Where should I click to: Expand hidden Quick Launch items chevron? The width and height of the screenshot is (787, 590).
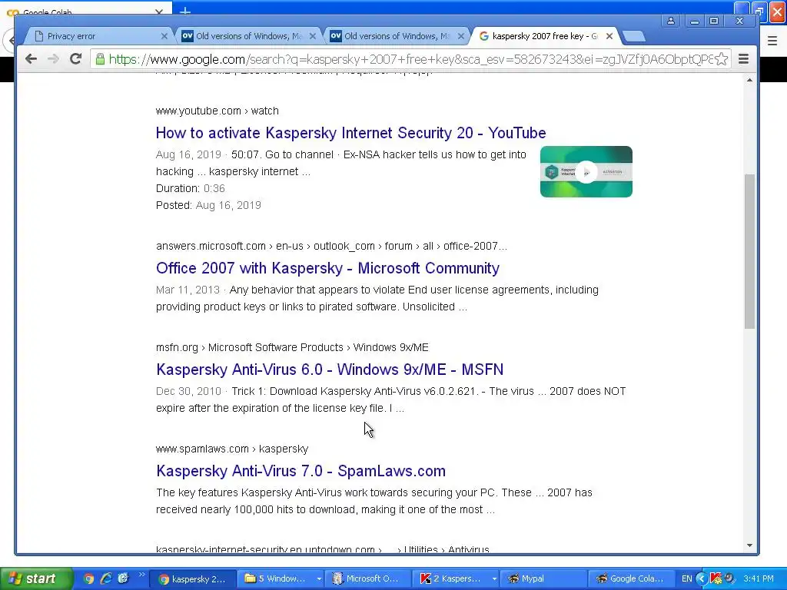pyautogui.click(x=141, y=575)
